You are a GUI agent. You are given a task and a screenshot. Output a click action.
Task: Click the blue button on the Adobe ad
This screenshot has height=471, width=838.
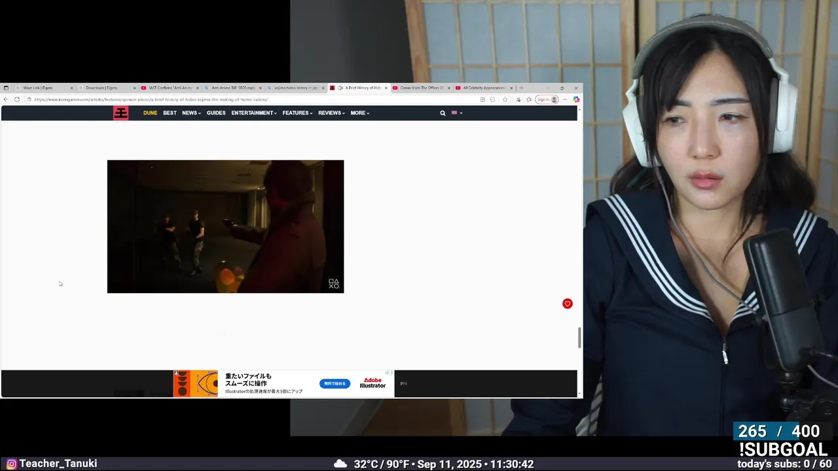tap(335, 383)
